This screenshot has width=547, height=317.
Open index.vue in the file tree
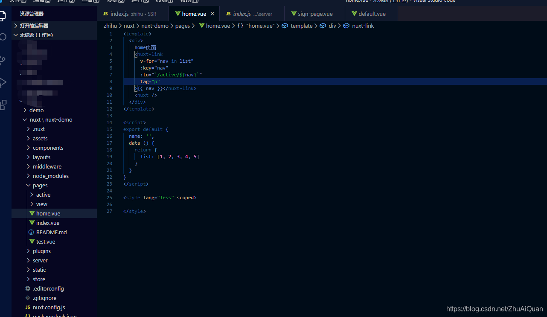tap(54, 223)
